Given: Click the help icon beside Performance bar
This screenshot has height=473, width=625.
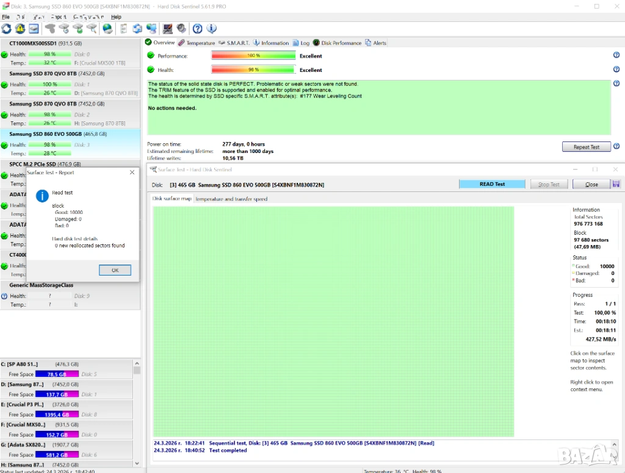Looking at the screenshot, I should coord(616,55).
